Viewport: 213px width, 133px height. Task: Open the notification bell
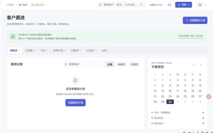point(169,5)
